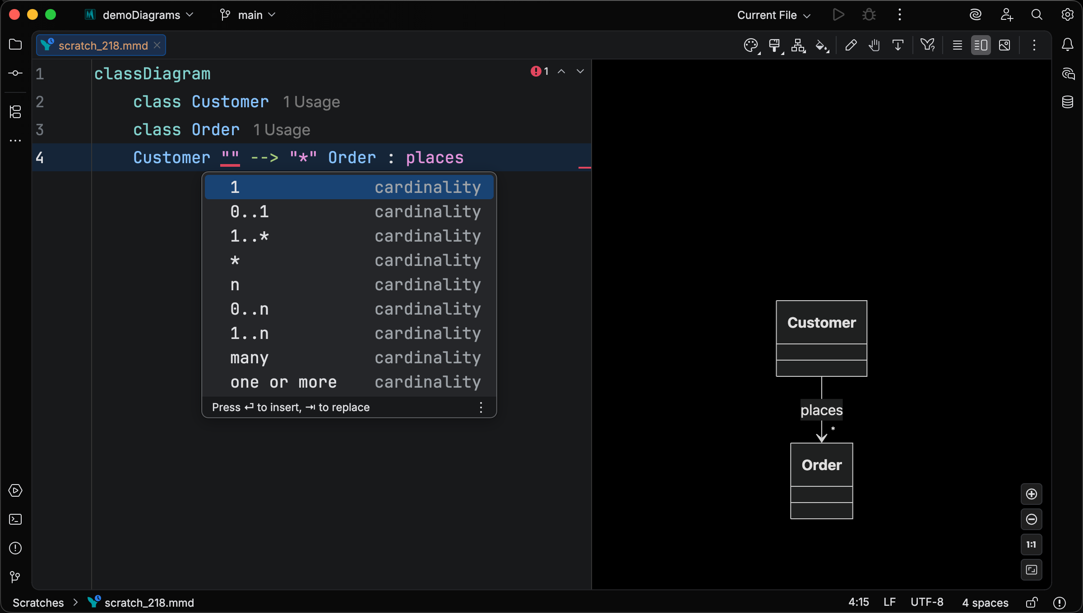Open completion popup options menu
The height and width of the screenshot is (613, 1083).
pos(481,407)
